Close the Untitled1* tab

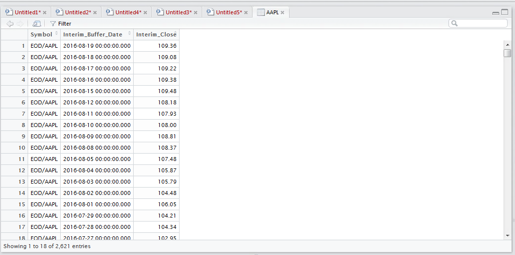[x=45, y=12]
